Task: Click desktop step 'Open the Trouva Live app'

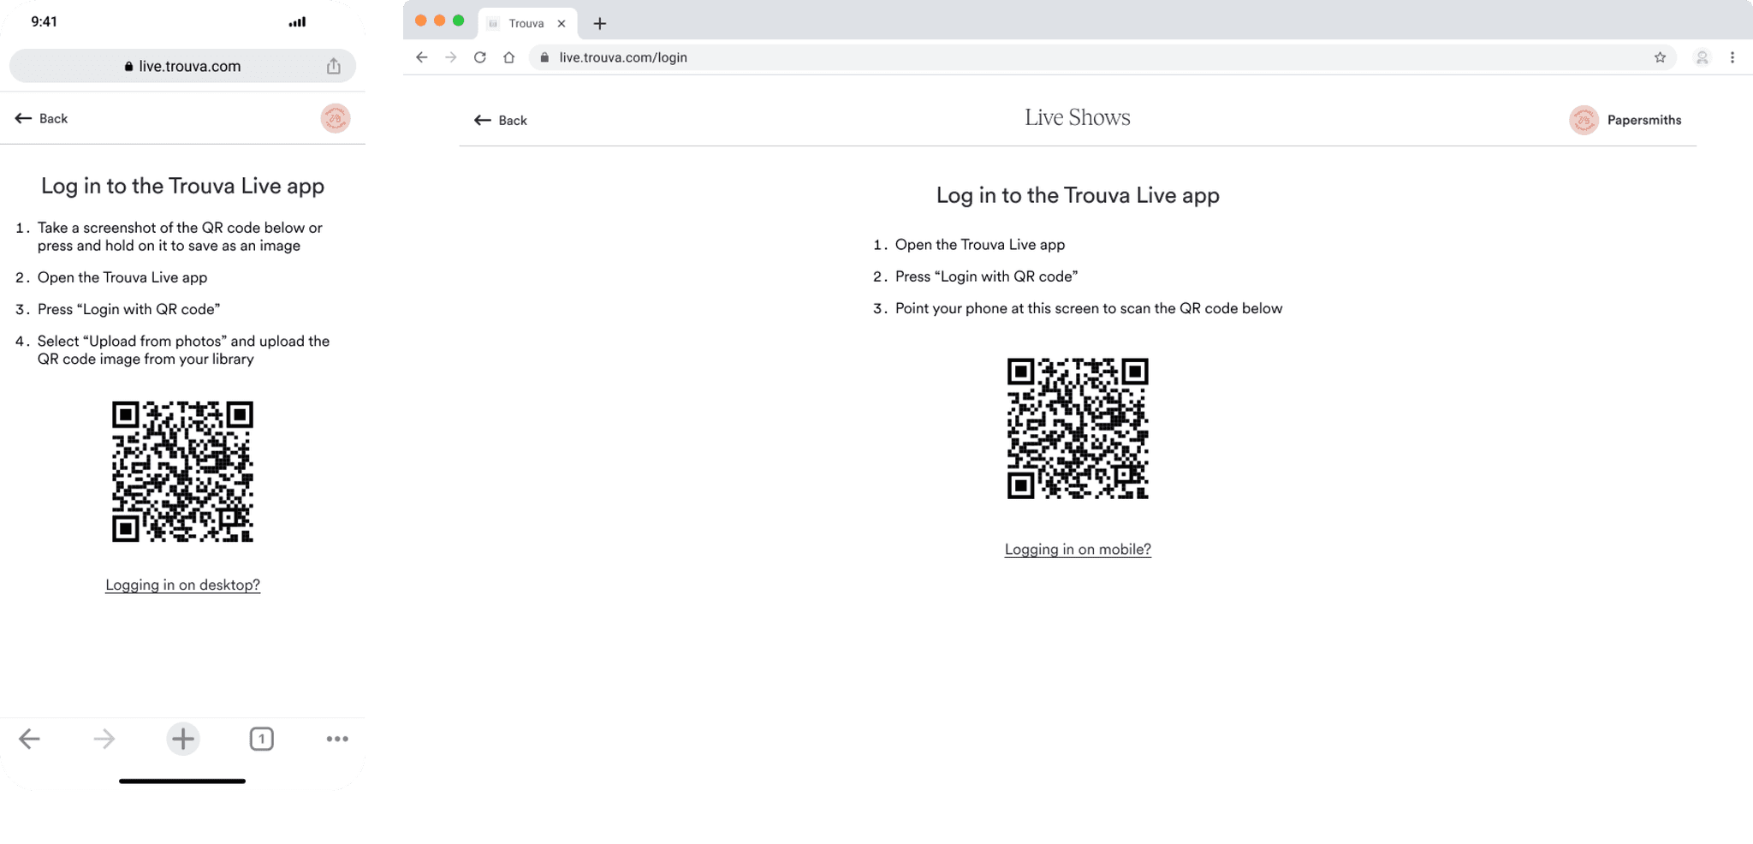Action: coord(980,245)
